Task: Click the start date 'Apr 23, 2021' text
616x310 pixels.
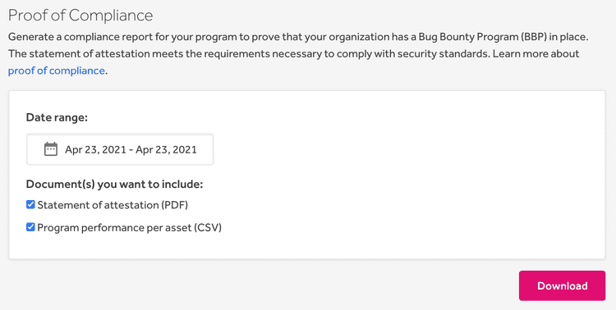Action: click(96, 149)
